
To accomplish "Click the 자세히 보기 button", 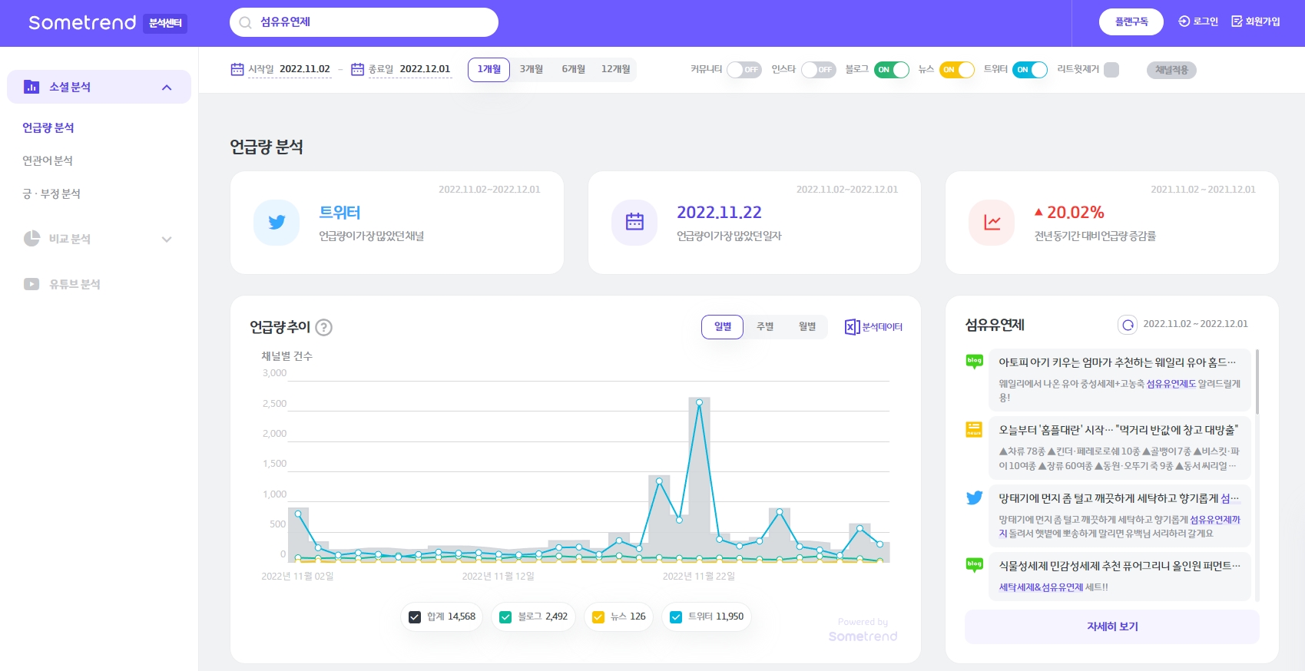I will (x=1112, y=626).
